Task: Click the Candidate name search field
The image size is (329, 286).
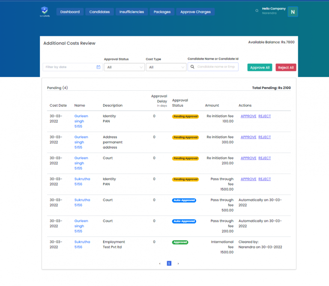Action: (x=213, y=67)
